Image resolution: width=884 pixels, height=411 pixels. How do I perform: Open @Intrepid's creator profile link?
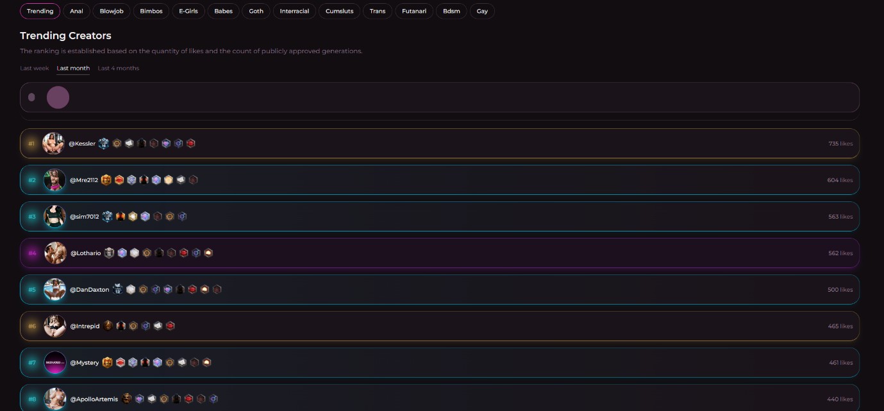85,326
